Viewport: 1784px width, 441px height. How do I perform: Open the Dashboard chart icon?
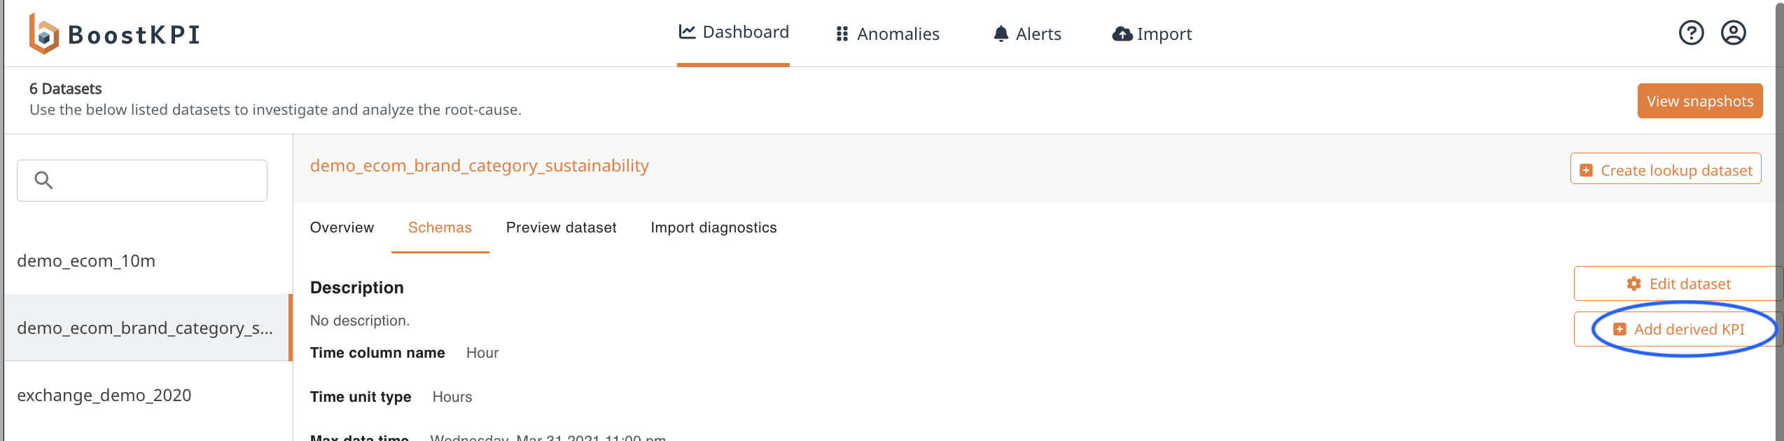point(688,31)
